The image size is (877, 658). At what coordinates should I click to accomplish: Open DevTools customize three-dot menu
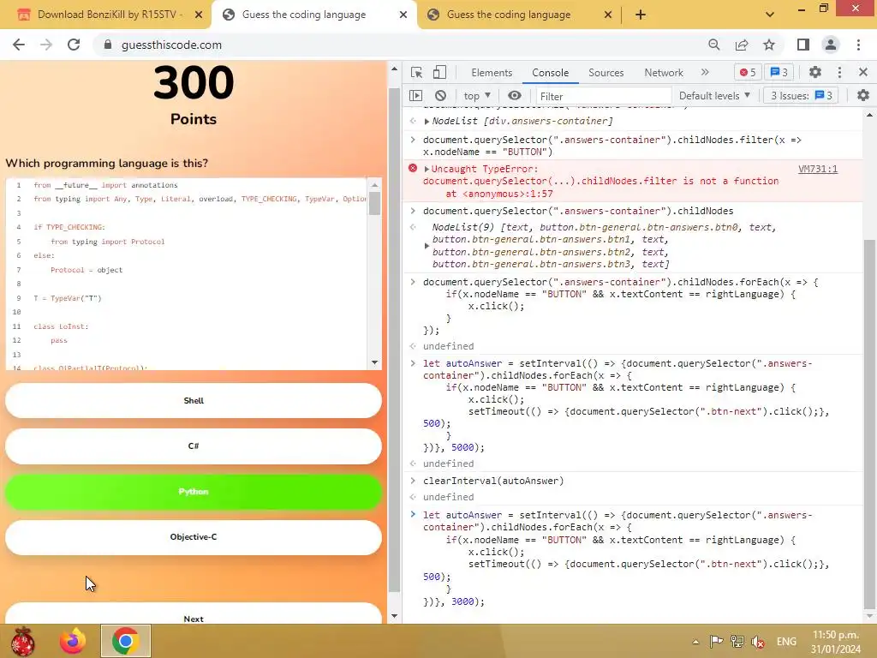pyautogui.click(x=839, y=72)
